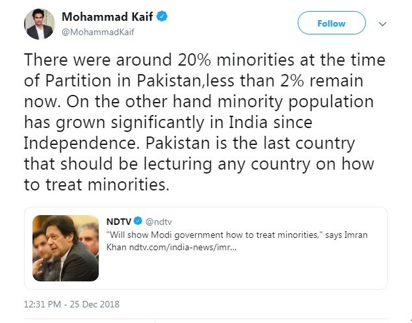Open the @ndtv handle

coord(159,222)
